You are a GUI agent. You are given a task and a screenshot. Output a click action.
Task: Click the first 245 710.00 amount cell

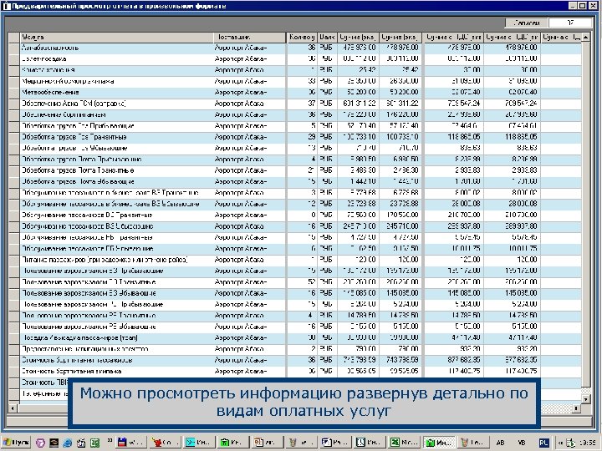tap(358, 226)
